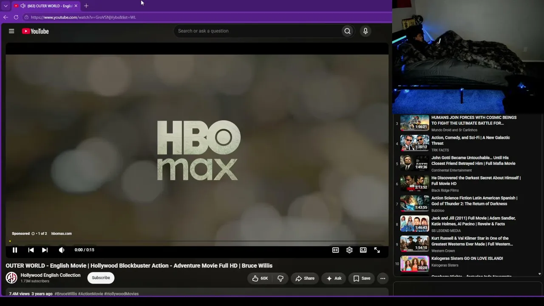The height and width of the screenshot is (306, 544).
Task: Open the Darkest Secret movie thumbnail
Action: coord(415,184)
